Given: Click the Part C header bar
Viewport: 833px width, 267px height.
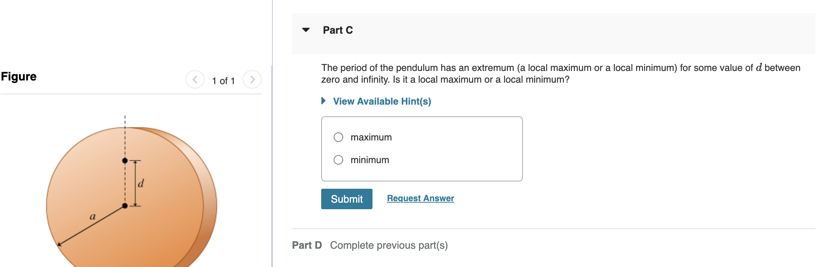Looking at the screenshot, I should pos(513,30).
